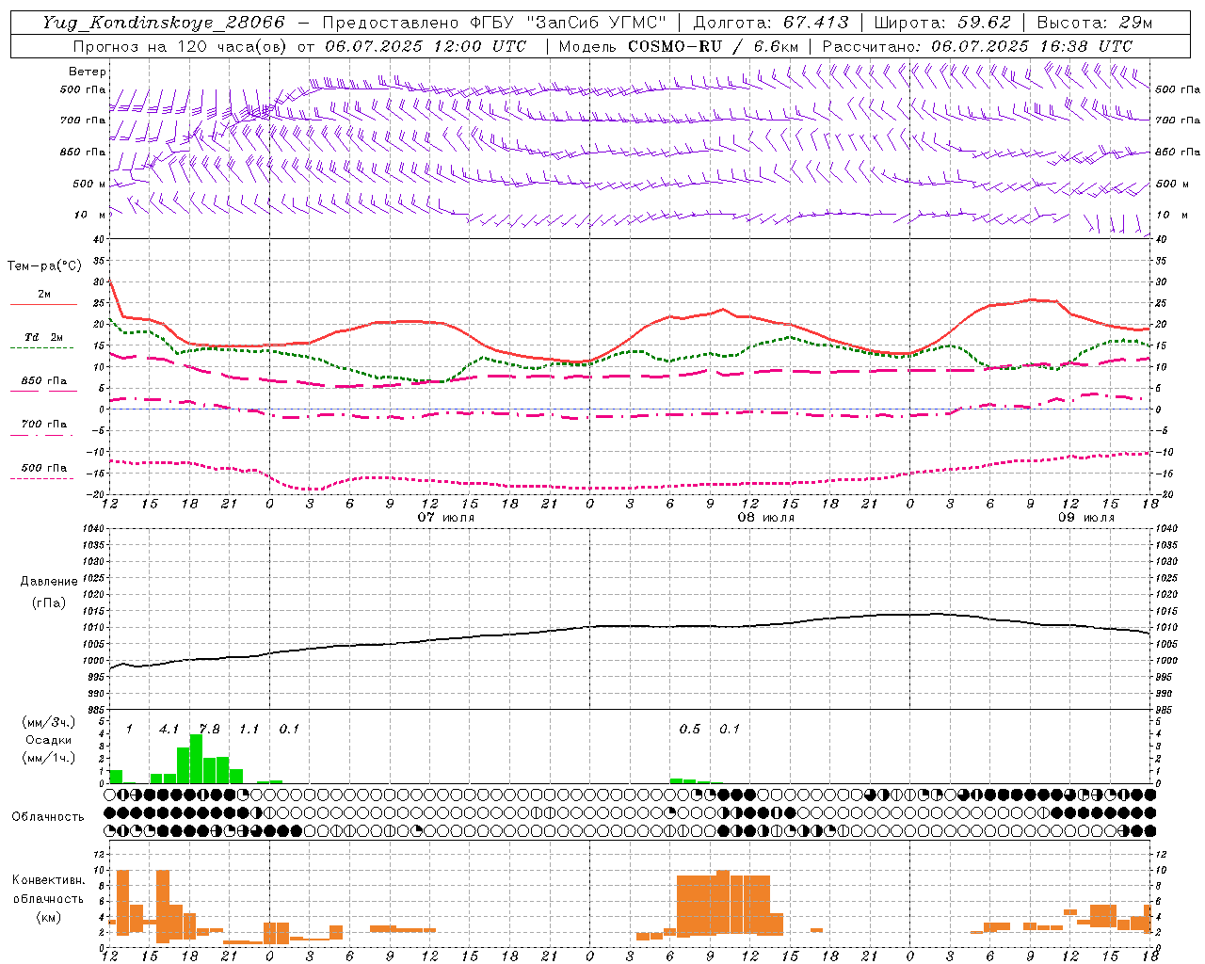Click the forecast start time 06.07.2025 12:00 UTC
The height and width of the screenshot is (964, 1205).
click(x=425, y=46)
